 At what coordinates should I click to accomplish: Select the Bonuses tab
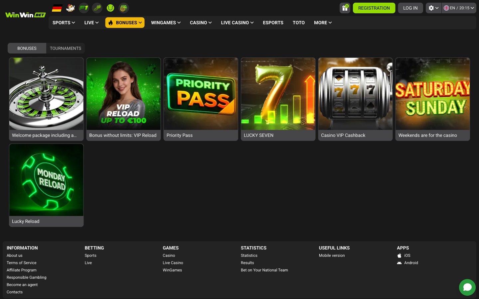coord(27,48)
